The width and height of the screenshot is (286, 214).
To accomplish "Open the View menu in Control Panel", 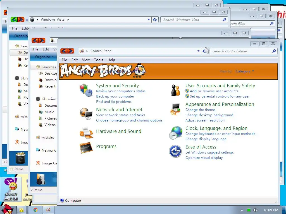I will point(86,60).
